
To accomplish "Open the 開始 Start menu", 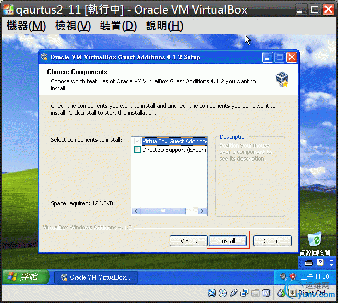I will pyautogui.click(x=26, y=276).
